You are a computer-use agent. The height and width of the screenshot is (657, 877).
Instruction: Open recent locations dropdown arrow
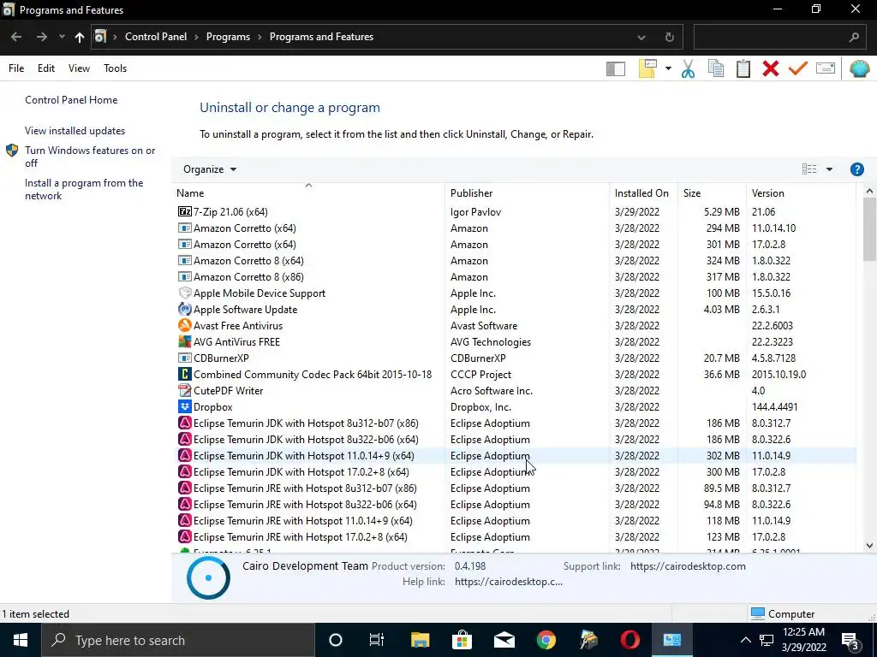point(62,37)
